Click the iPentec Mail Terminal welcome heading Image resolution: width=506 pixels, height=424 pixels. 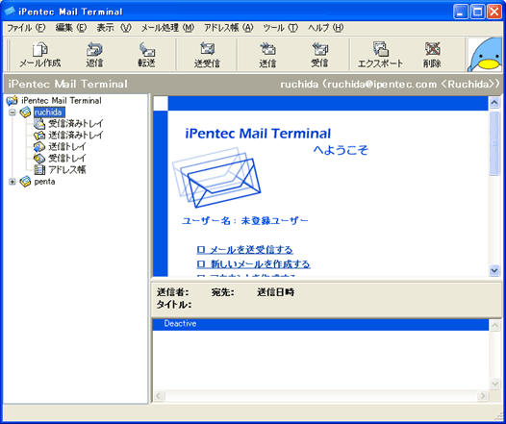(258, 134)
